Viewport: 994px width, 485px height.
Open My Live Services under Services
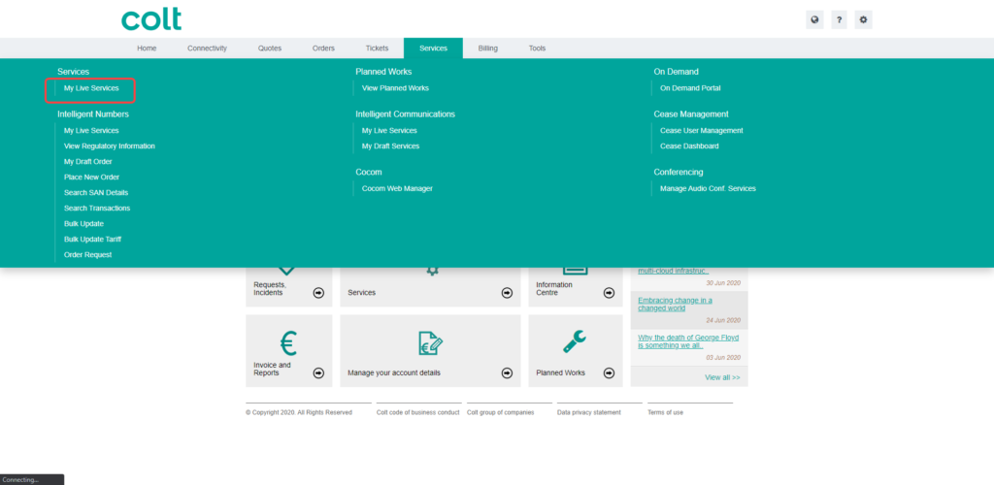pyautogui.click(x=90, y=88)
